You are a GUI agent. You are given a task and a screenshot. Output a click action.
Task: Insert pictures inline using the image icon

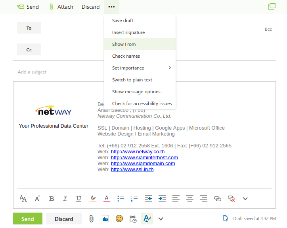[x=105, y=219]
